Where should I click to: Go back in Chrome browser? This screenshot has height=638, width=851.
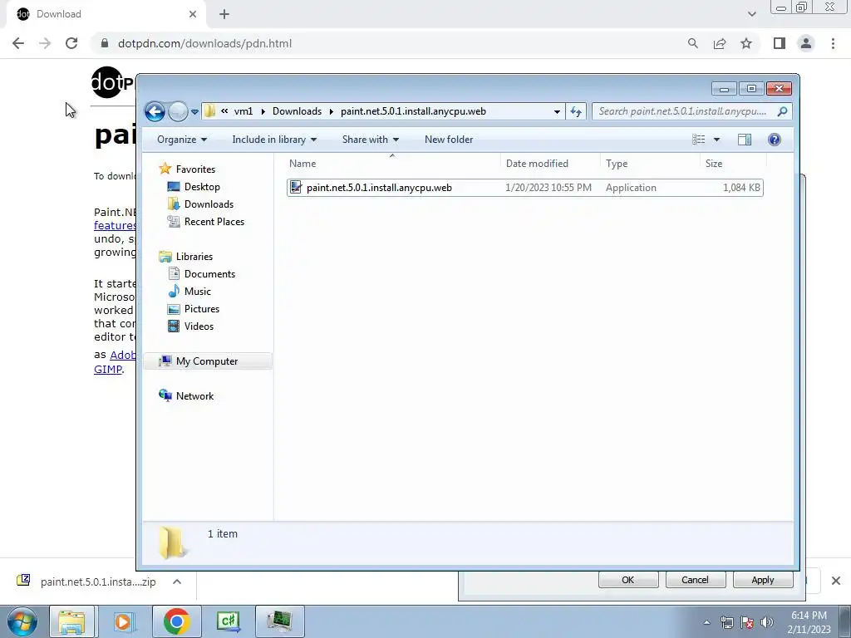click(18, 43)
